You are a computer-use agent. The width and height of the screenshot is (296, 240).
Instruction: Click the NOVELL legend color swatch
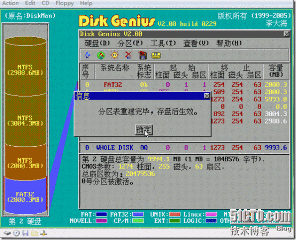[x=101, y=221]
